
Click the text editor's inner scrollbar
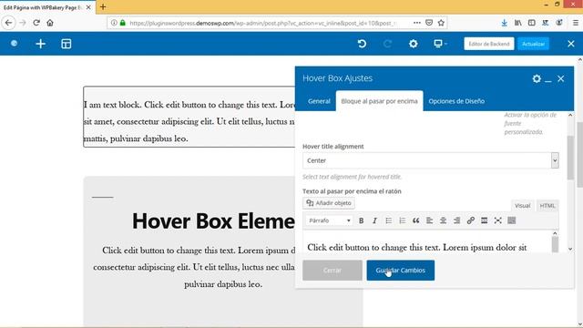pyautogui.click(x=555, y=244)
